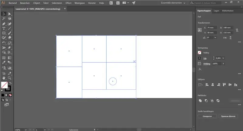Image resolution: width=243 pixels, height=131 pixels.
Task: Select the Hand tool
Action: coord(4,78)
